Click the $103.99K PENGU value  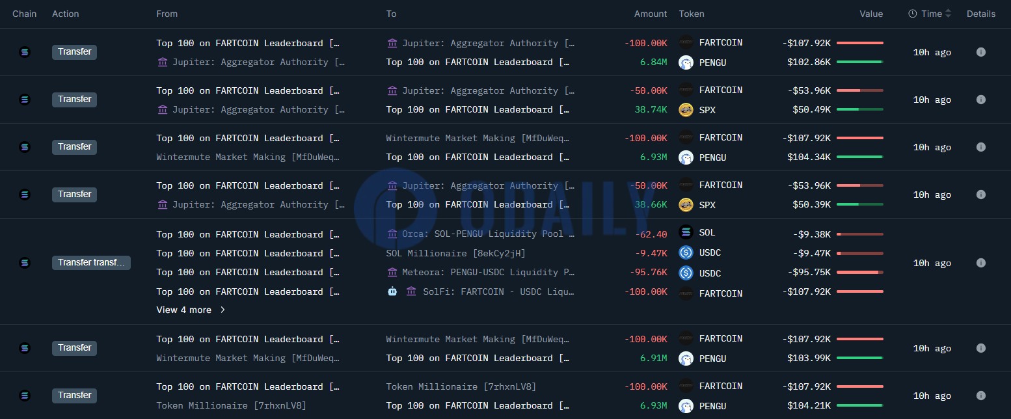coord(809,358)
